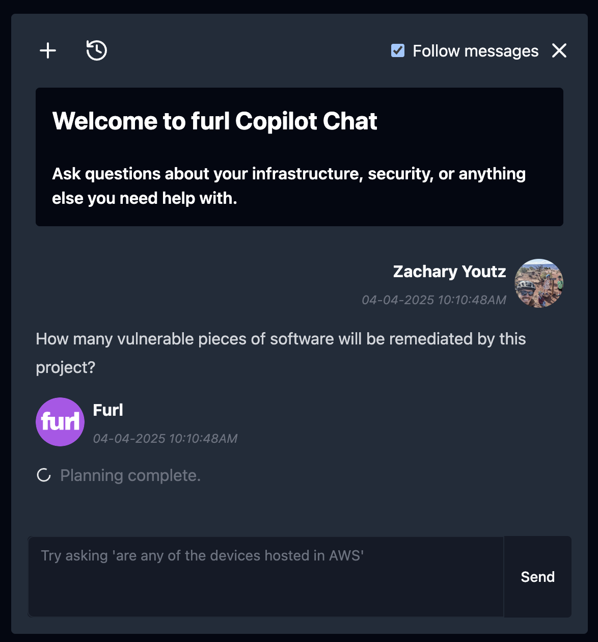The width and height of the screenshot is (598, 642).
Task: Click the Furl sender name label
Action: click(108, 410)
